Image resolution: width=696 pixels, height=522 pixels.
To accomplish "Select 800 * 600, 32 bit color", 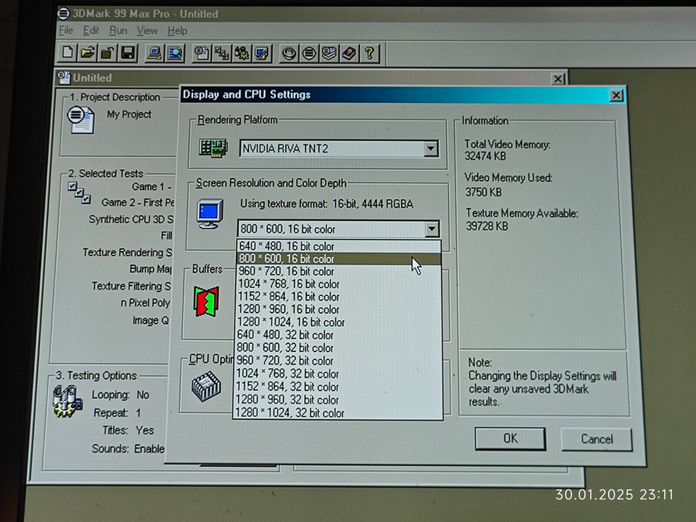I will 339,348.
